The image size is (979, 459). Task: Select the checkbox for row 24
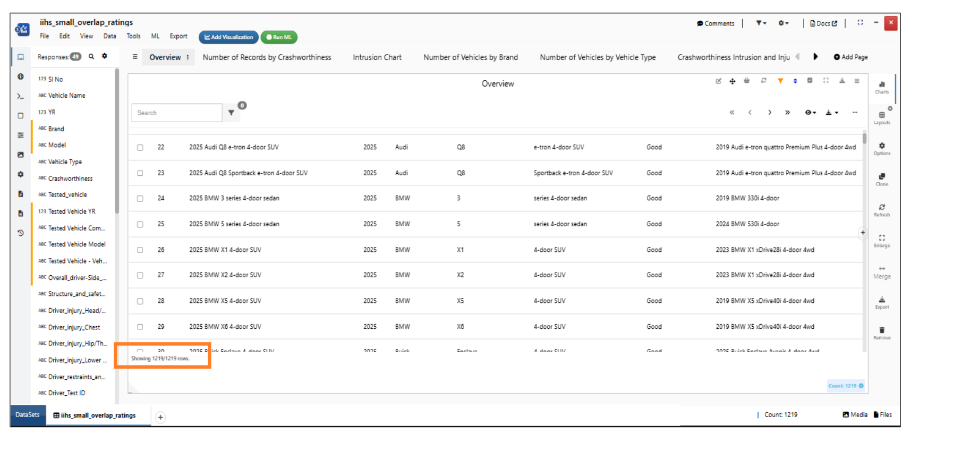[140, 199]
